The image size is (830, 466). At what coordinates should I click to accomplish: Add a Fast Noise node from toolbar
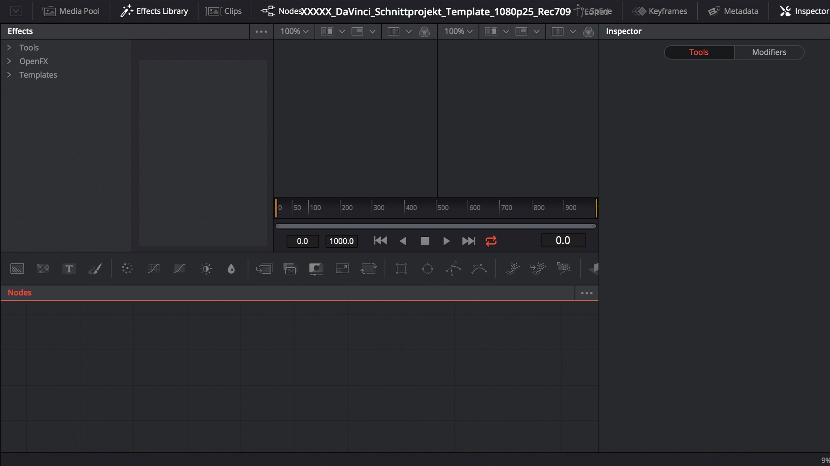[43, 269]
